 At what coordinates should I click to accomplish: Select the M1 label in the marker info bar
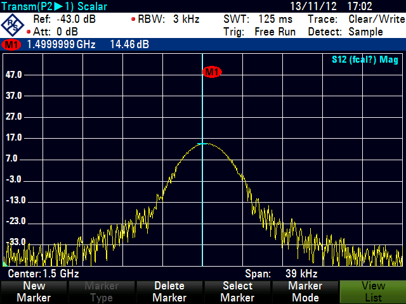click(x=11, y=45)
